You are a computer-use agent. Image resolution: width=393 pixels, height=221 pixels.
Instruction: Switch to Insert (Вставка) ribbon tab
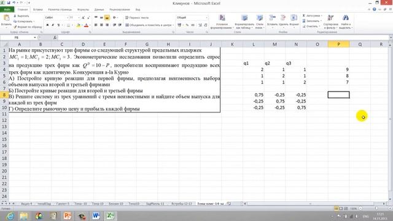pyautogui.click(x=38, y=10)
